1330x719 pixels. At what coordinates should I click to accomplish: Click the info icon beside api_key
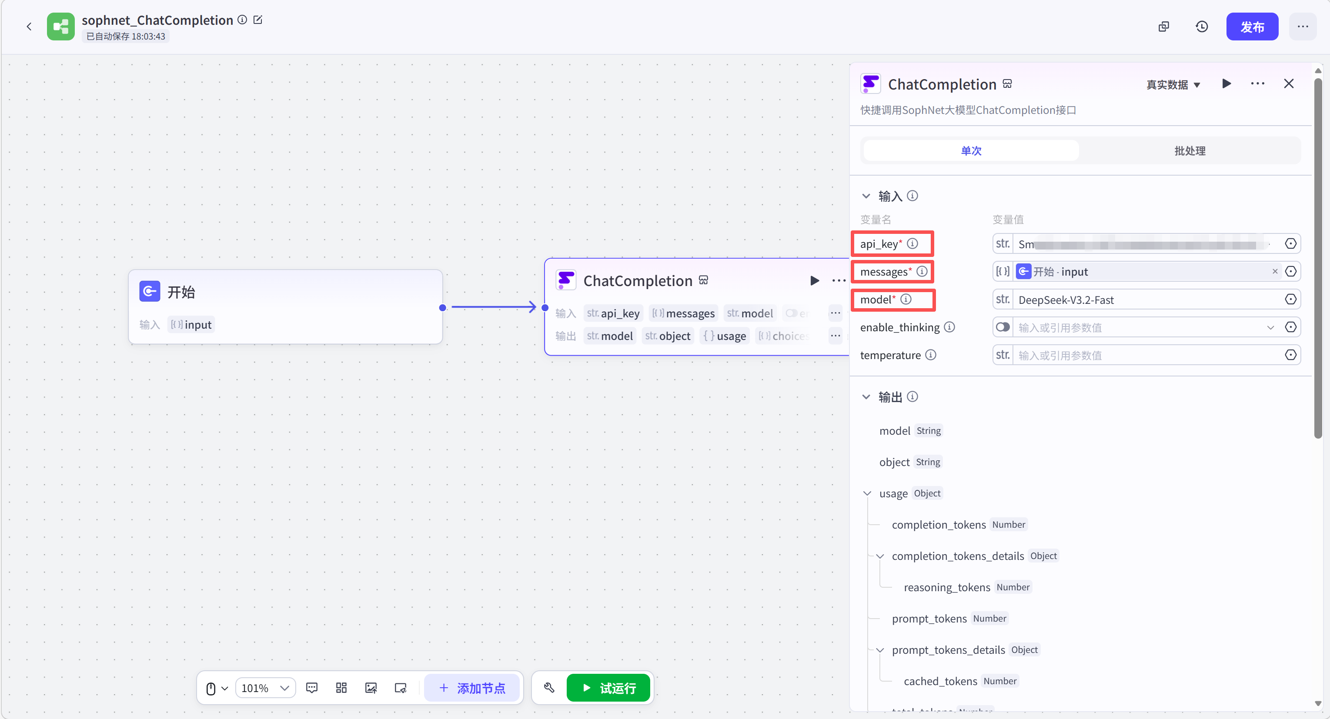coord(912,243)
